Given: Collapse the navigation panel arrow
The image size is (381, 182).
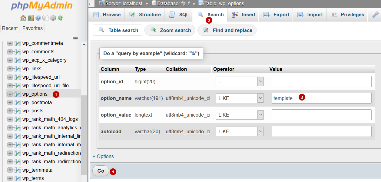Looking at the screenshot, I should pyautogui.click(x=90, y=3).
